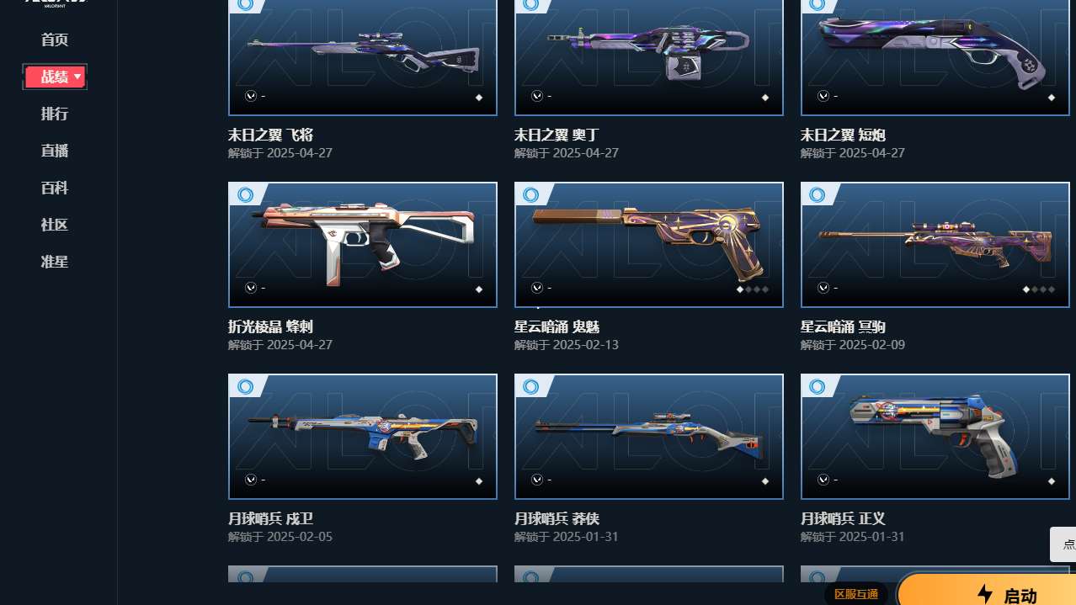Image resolution: width=1076 pixels, height=605 pixels.
Task: Toggle the 区服互通 badge
Action: coord(856,594)
